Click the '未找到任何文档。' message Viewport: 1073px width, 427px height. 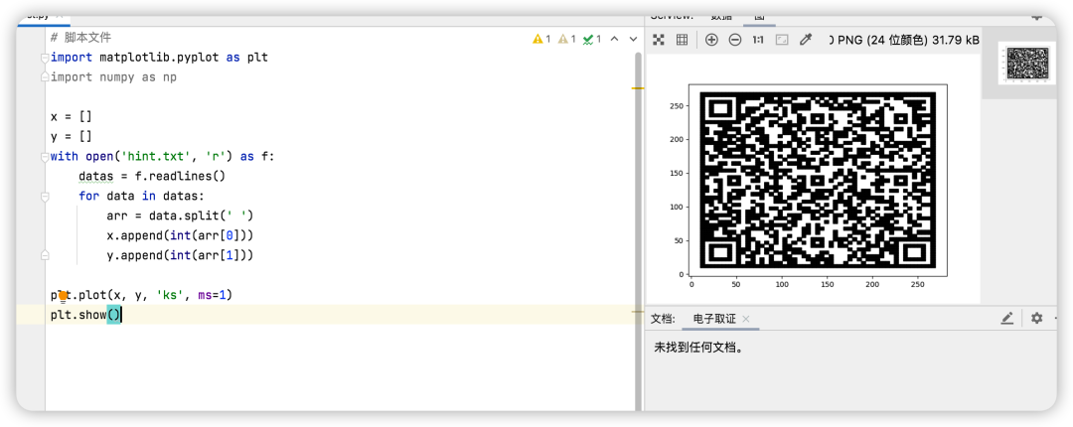(x=698, y=348)
